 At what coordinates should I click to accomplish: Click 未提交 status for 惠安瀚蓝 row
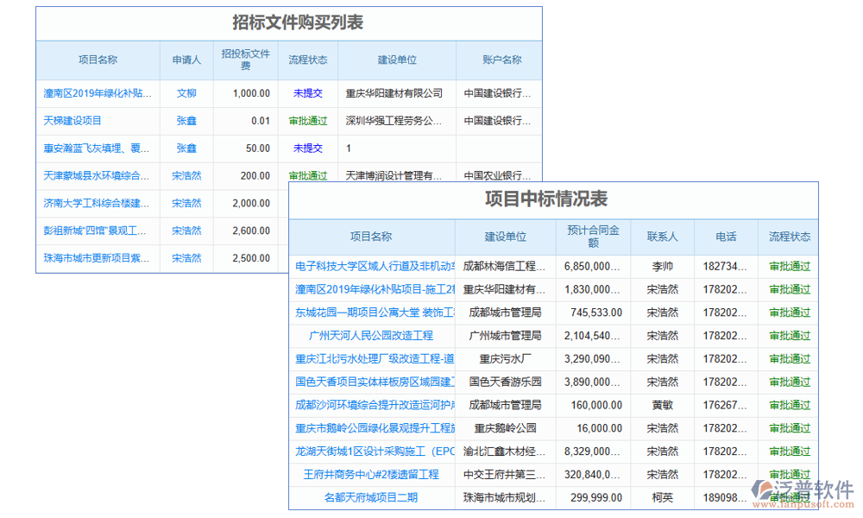pos(308,148)
